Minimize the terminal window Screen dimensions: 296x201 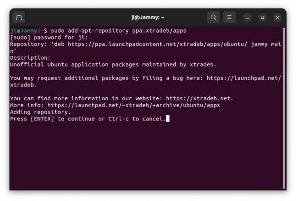[x=247, y=18]
